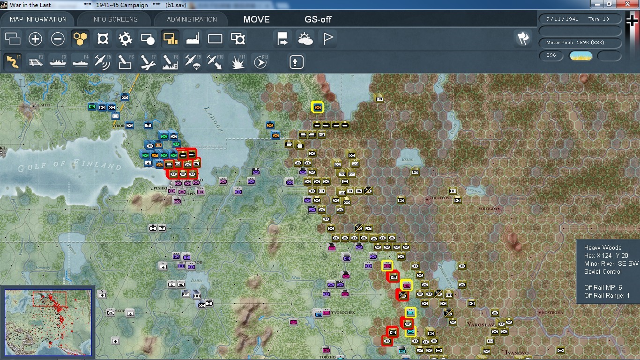Image resolution: width=640 pixels, height=360 pixels.
Task: Click the rectangle-with-unit-frame icon
Action: (x=238, y=39)
